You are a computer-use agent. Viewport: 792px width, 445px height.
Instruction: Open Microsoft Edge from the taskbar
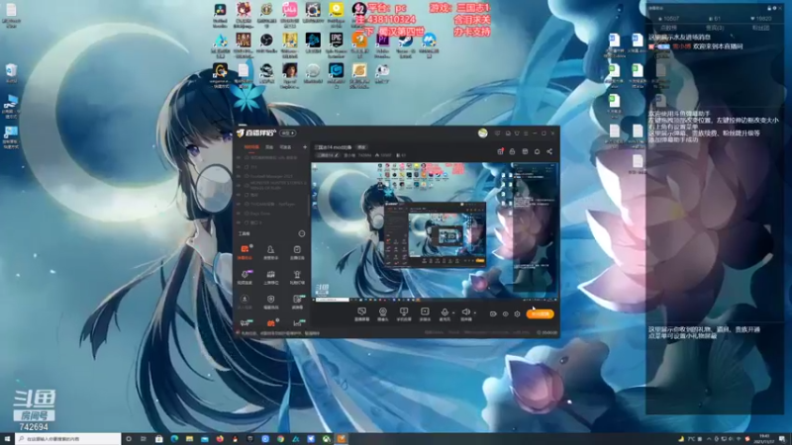(x=174, y=439)
